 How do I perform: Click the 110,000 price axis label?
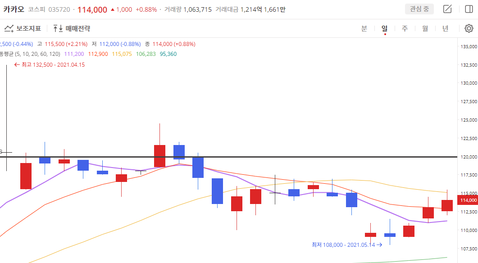(x=469, y=230)
